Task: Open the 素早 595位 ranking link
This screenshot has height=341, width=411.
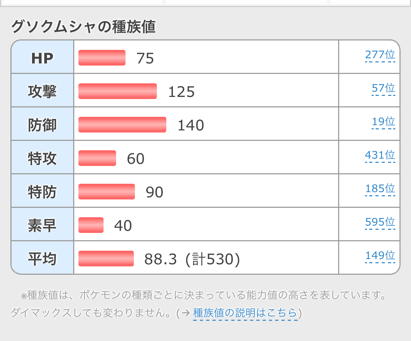Action: pos(380,222)
